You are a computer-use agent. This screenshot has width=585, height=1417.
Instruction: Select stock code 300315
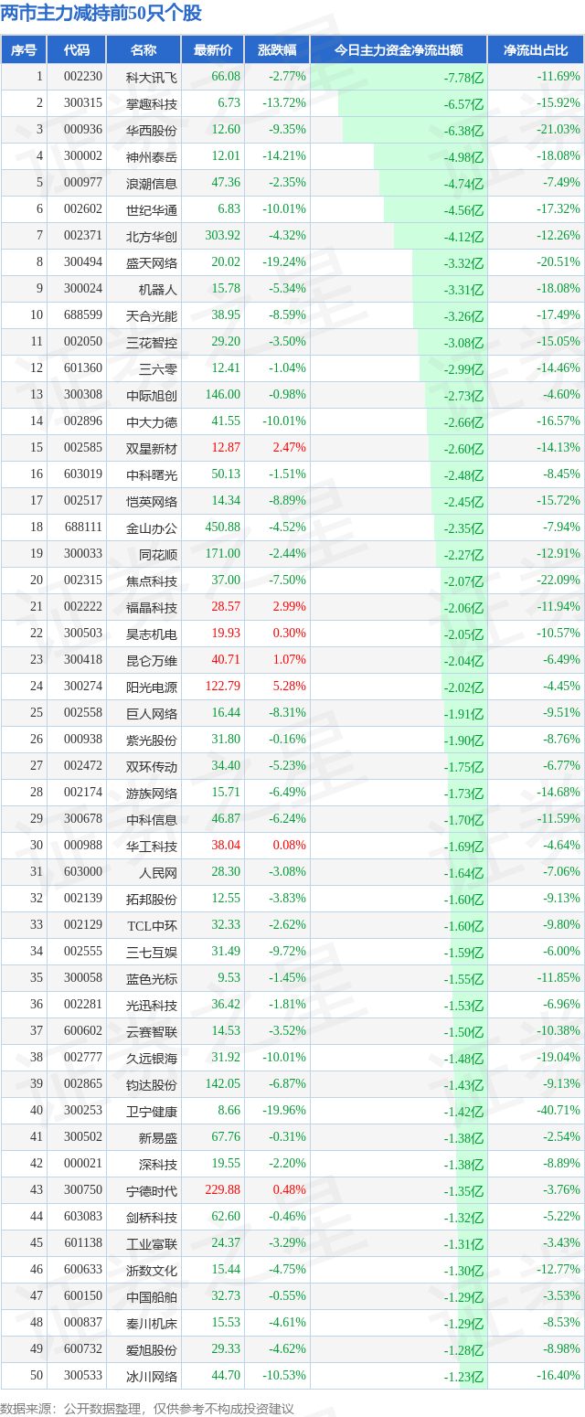click(x=83, y=103)
